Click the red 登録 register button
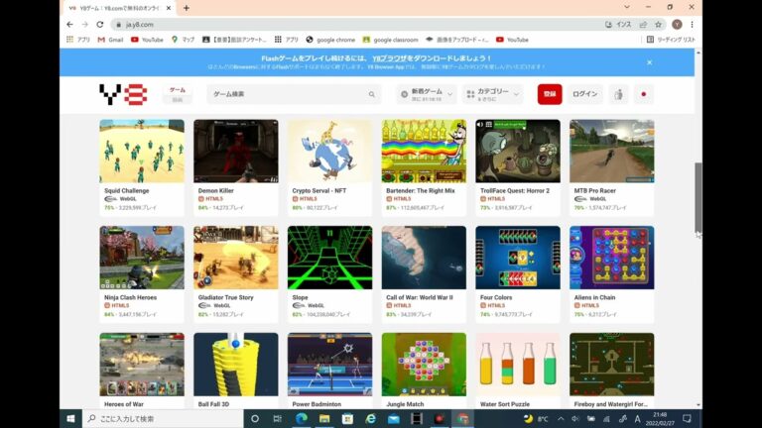 pyautogui.click(x=549, y=94)
